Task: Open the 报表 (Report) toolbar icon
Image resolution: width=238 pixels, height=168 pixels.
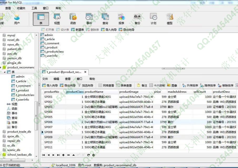Action: (121, 19)
